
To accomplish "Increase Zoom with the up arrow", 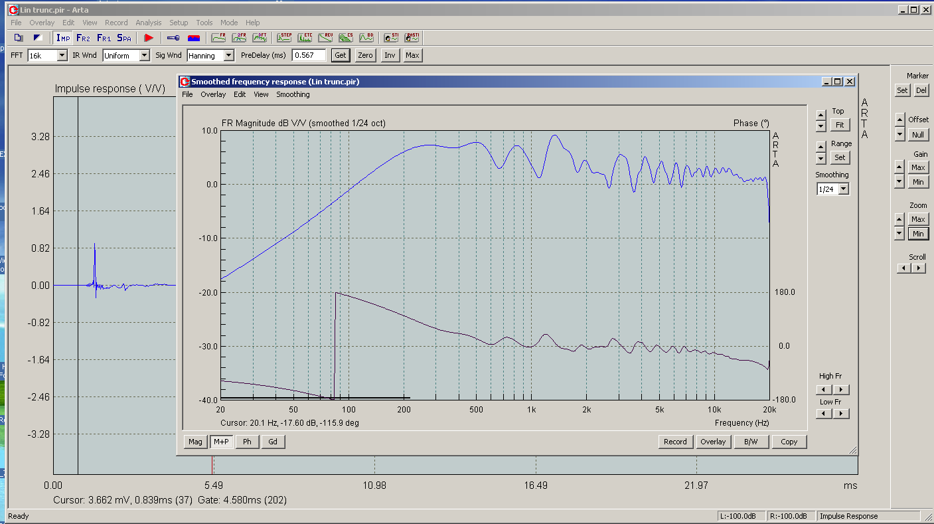I will coord(899,218).
